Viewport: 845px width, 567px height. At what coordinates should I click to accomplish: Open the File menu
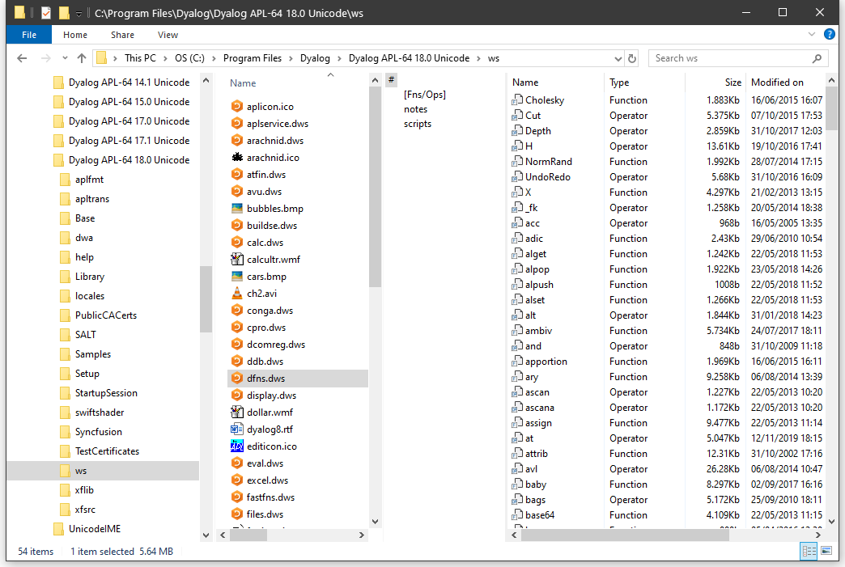[x=29, y=35]
